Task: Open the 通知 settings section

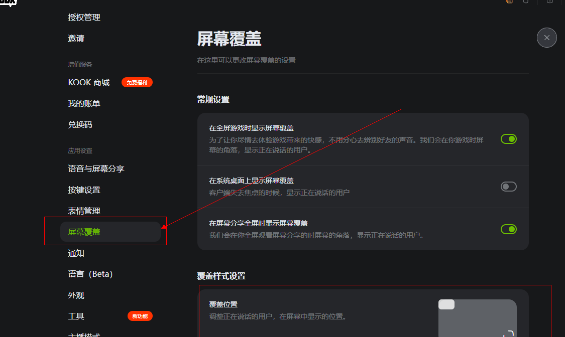Action: pos(76,253)
